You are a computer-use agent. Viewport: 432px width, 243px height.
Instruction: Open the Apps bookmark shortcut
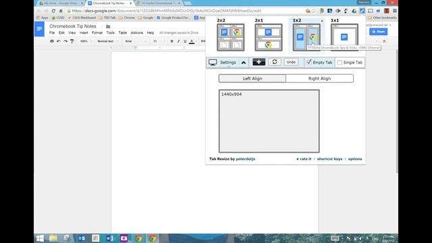pos(42,18)
